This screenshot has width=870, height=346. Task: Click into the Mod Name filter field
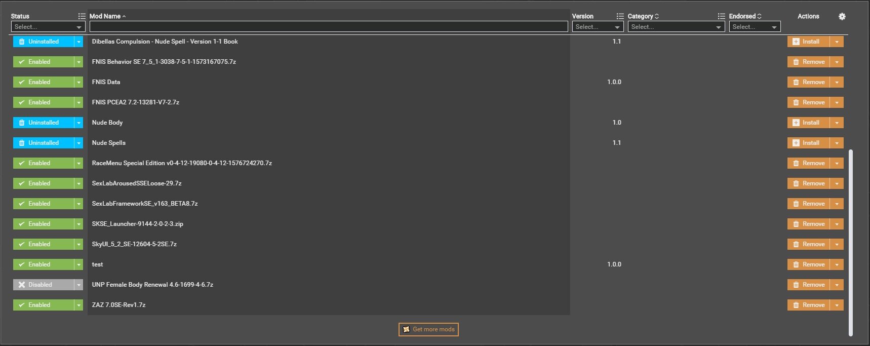point(329,27)
